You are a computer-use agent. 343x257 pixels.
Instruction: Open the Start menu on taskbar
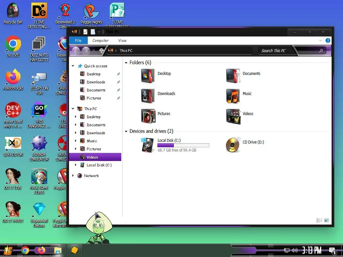8,250
